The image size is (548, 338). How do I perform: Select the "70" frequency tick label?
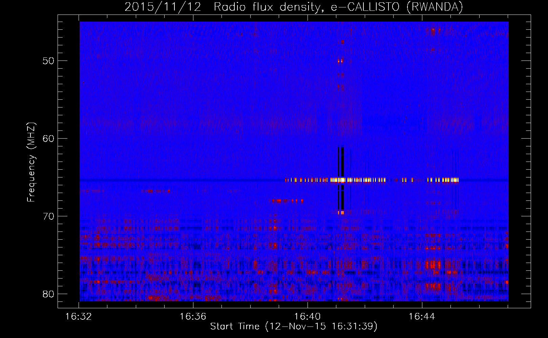(48, 216)
